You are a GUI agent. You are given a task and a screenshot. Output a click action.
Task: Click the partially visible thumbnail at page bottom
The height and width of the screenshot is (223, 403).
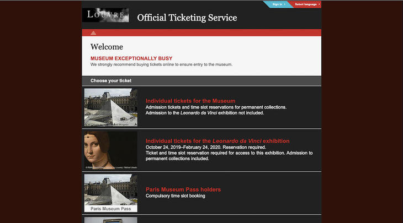pos(110,220)
